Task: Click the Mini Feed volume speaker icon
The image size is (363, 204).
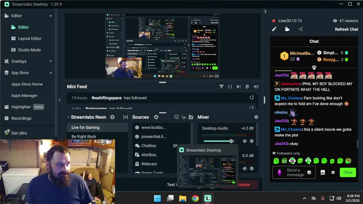Action: coord(256,87)
